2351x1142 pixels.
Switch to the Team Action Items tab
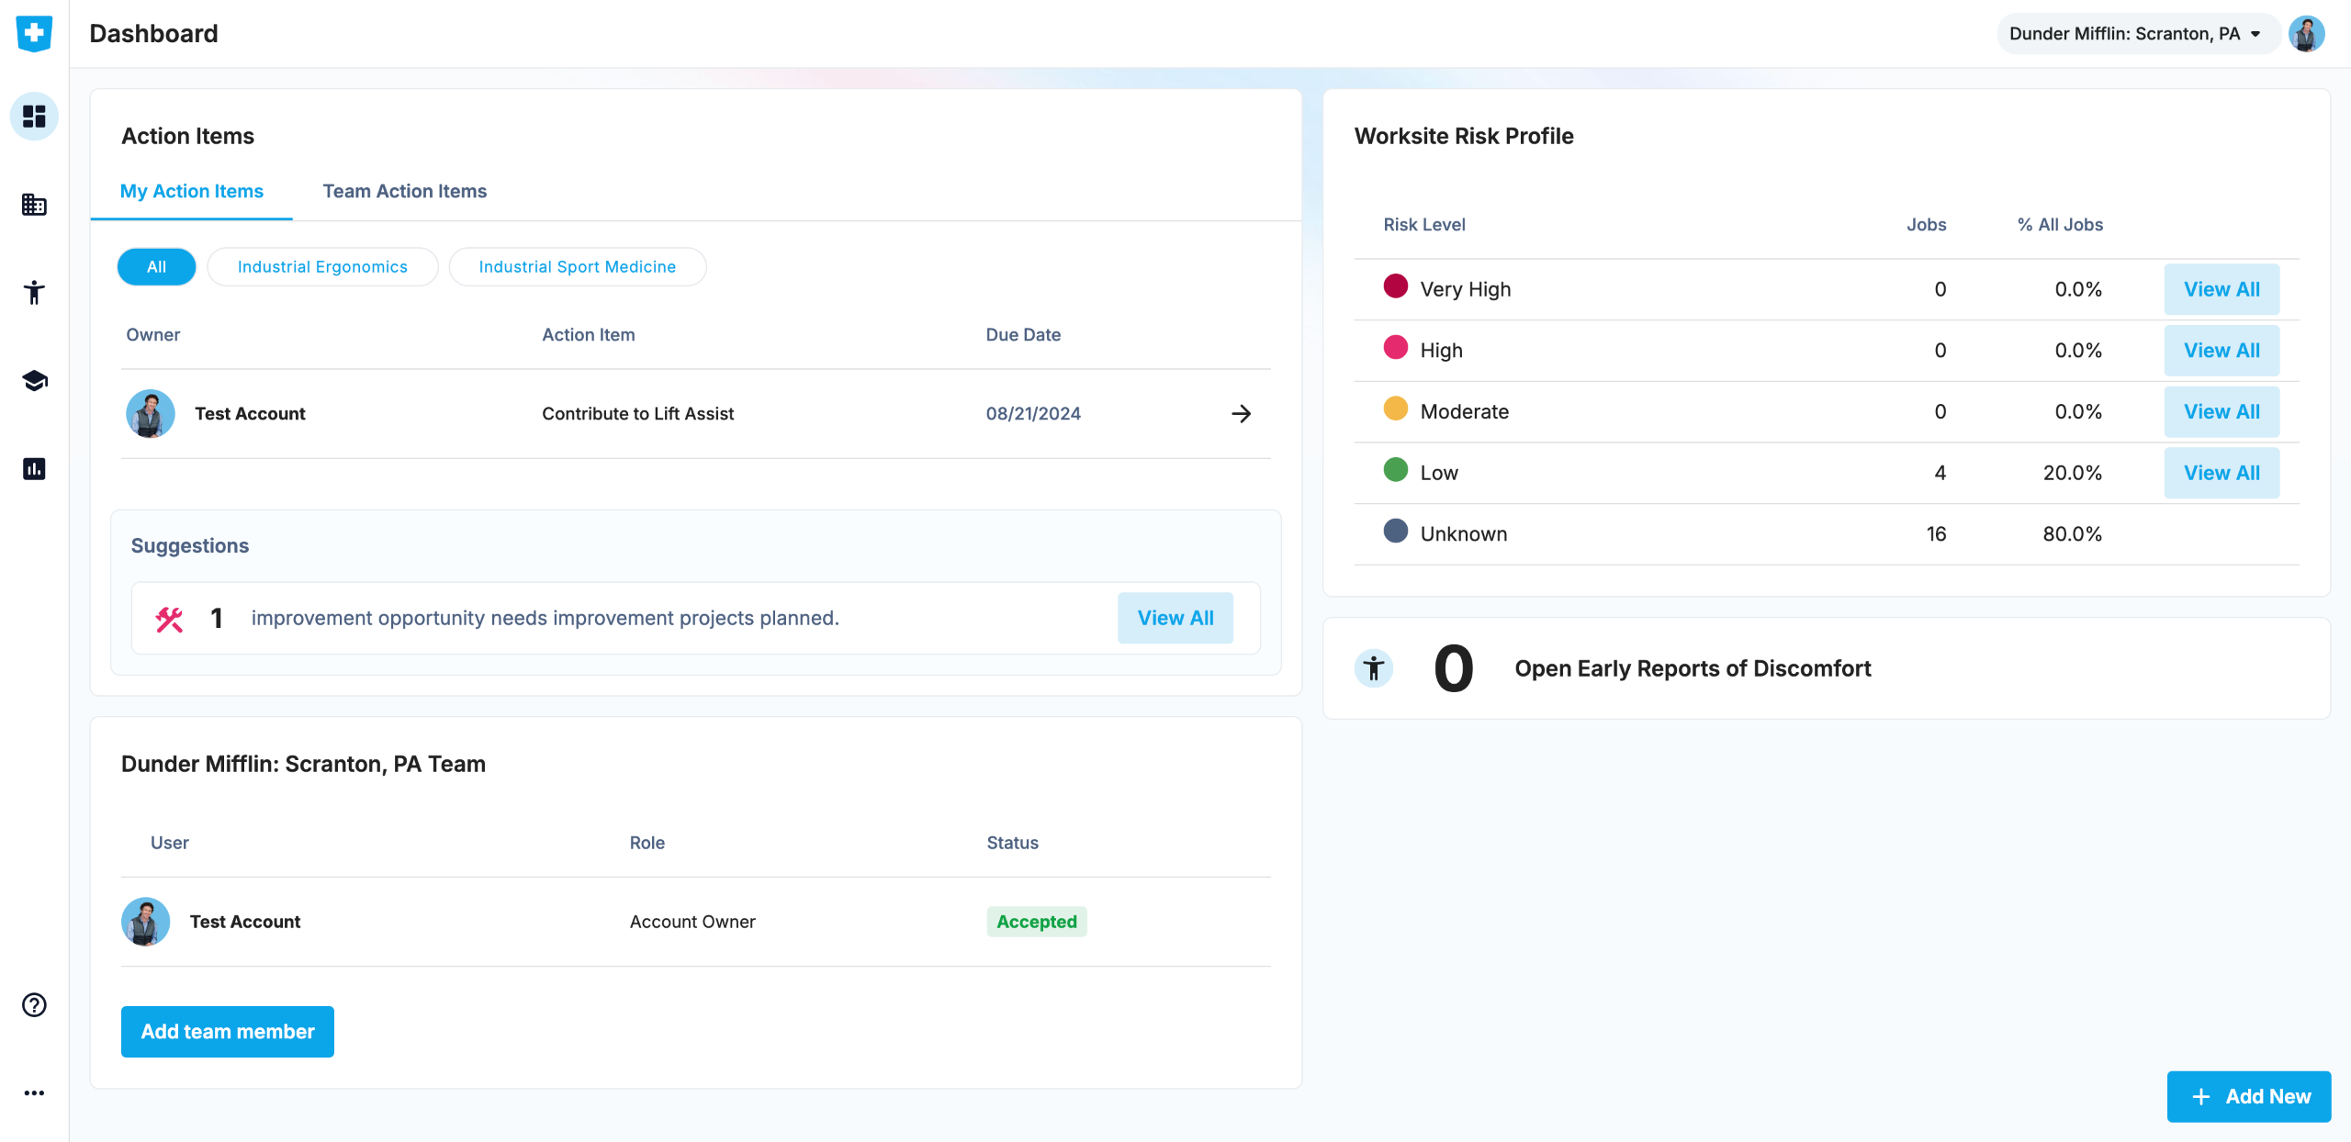click(404, 191)
